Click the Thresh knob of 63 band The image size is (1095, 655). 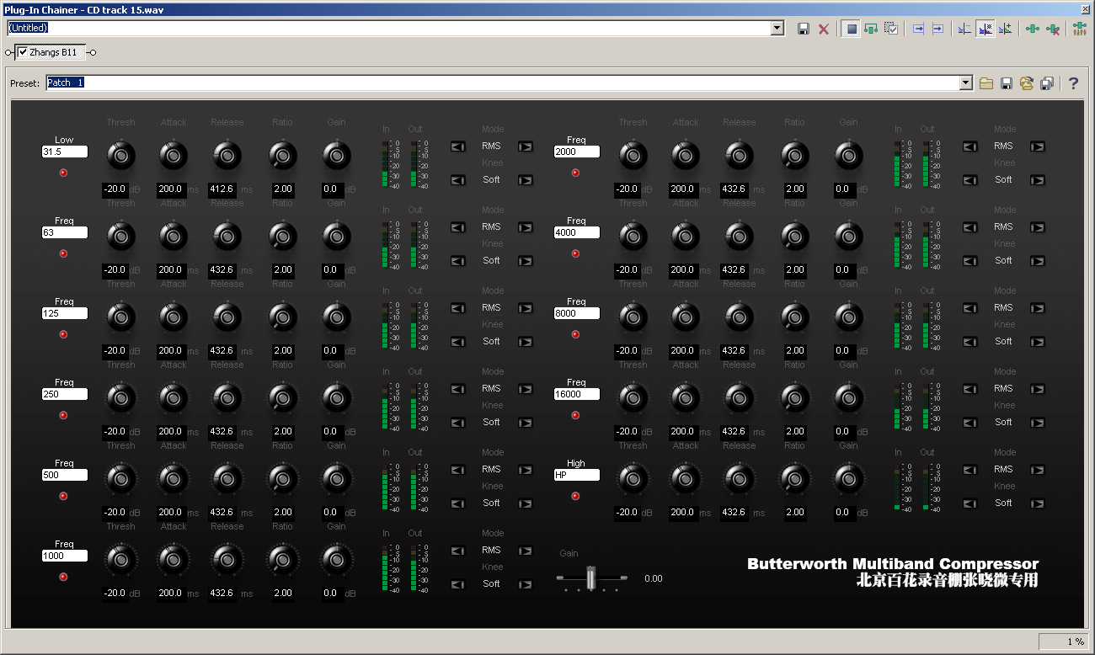[x=120, y=237]
